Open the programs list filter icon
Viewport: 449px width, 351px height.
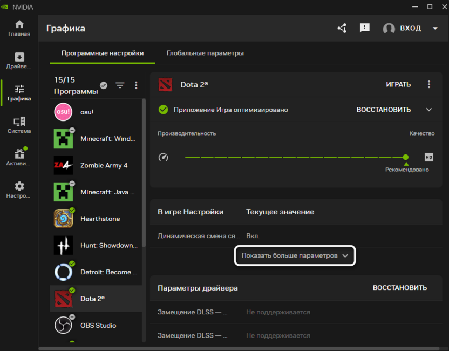120,85
